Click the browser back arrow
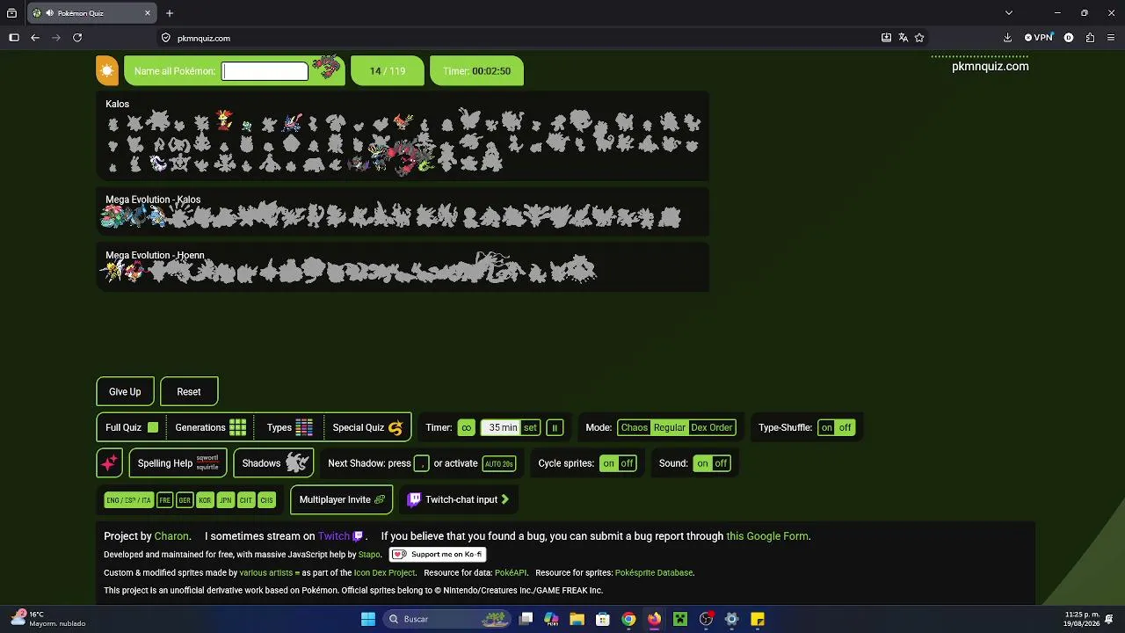The height and width of the screenshot is (633, 1125). click(x=35, y=38)
